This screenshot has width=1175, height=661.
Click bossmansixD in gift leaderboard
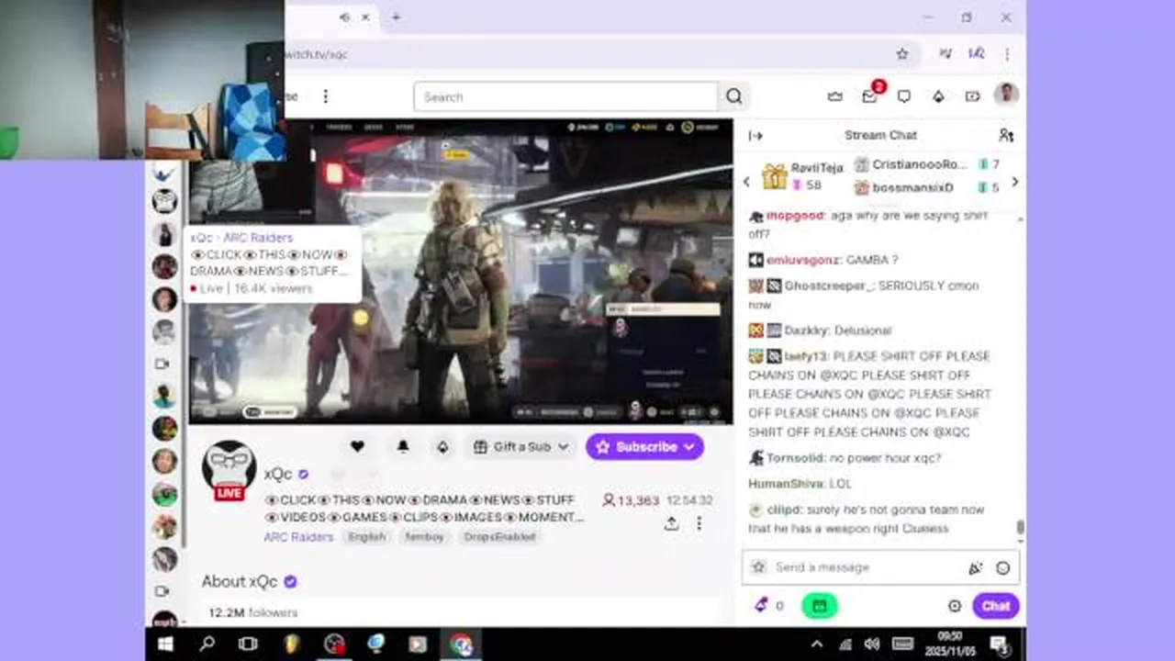point(912,187)
